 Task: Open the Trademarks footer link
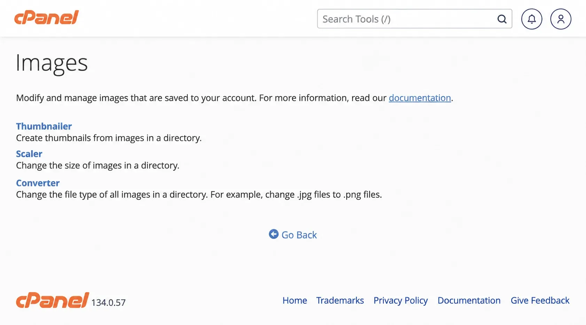click(x=340, y=300)
